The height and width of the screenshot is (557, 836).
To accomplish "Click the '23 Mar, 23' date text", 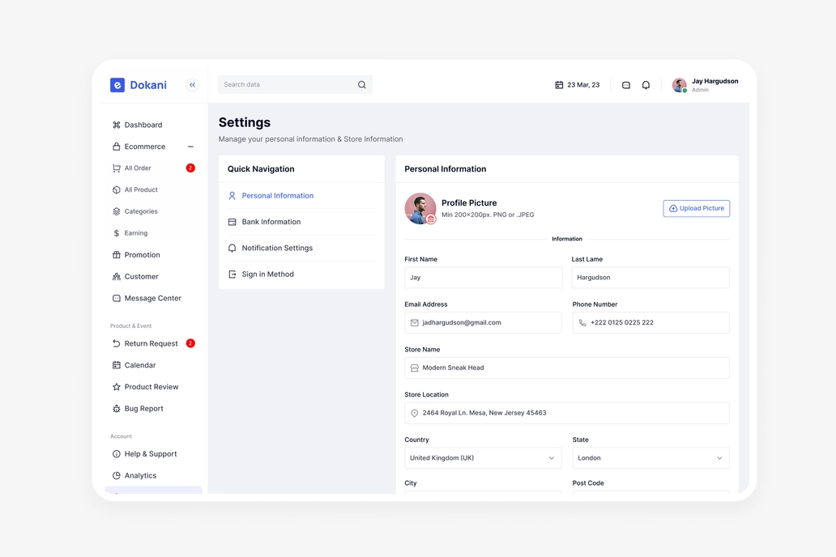I will 583,85.
